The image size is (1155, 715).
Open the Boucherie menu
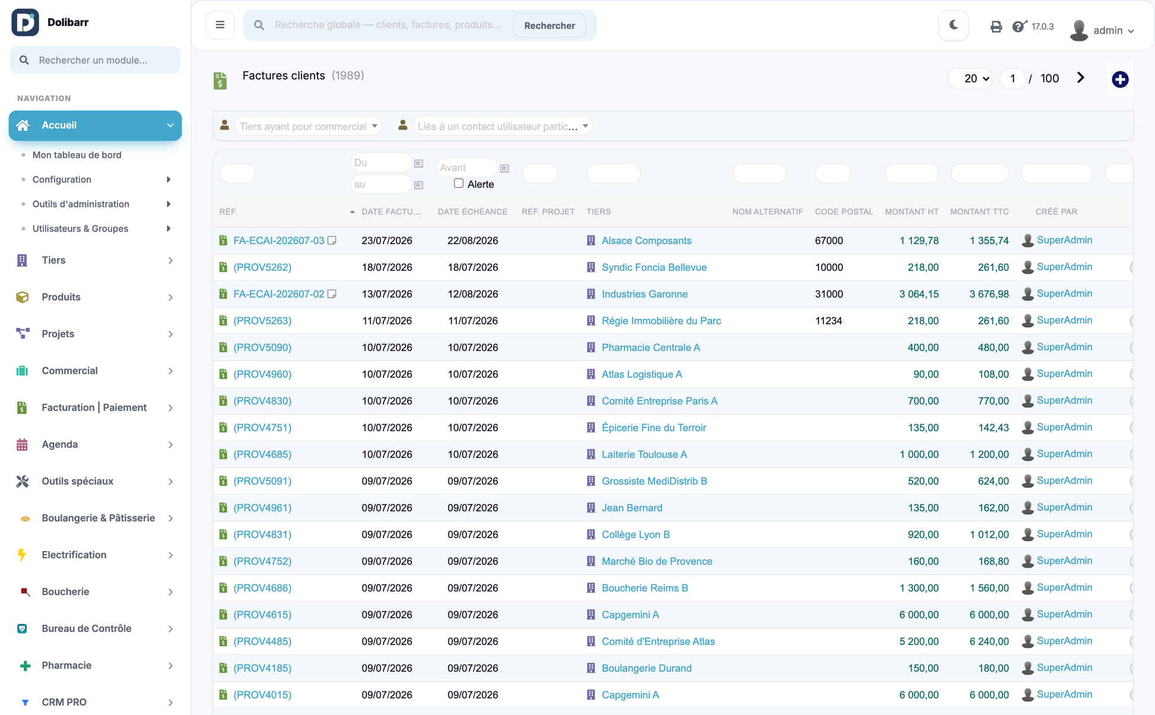click(x=95, y=591)
